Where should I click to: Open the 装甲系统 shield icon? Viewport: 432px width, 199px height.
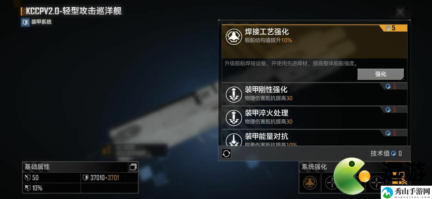pos(25,22)
